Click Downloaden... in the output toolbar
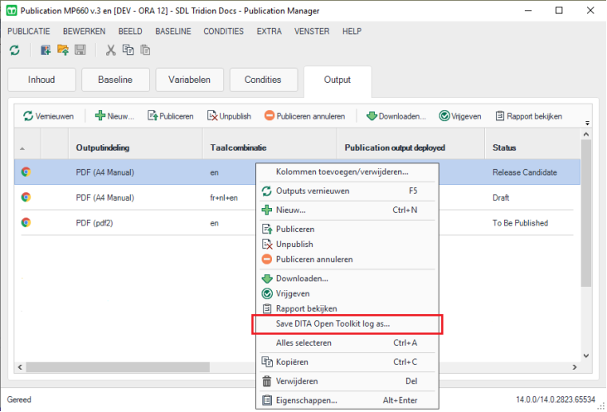 (x=396, y=116)
